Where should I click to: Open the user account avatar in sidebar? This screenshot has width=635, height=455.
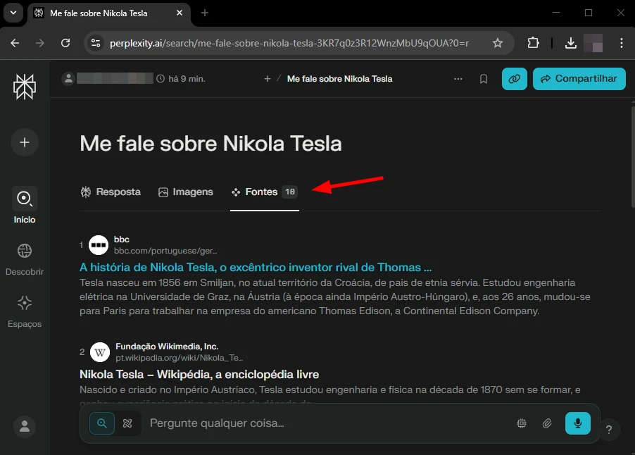point(25,426)
